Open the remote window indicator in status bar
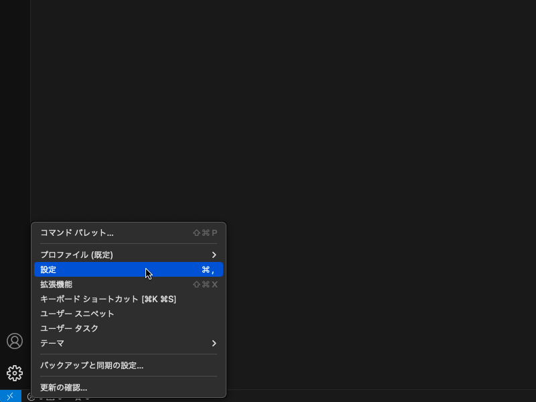 (x=11, y=396)
